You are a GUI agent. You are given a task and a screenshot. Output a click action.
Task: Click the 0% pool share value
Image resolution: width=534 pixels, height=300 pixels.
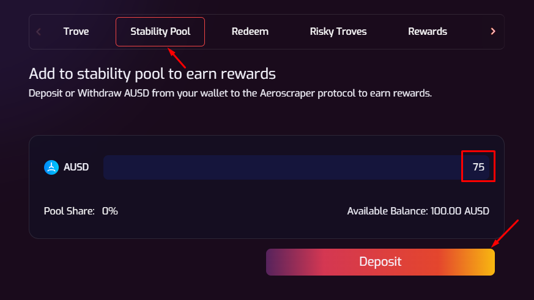tap(110, 211)
